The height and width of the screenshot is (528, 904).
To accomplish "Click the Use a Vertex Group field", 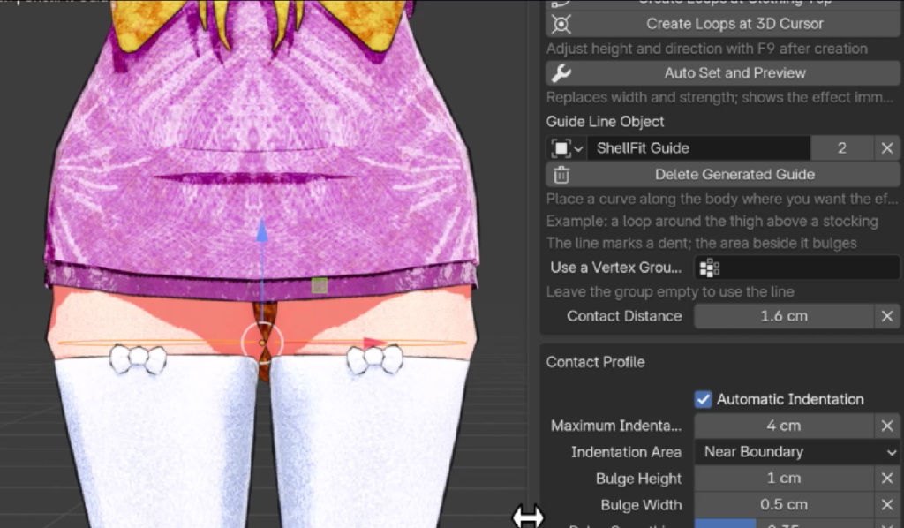I will click(x=797, y=268).
